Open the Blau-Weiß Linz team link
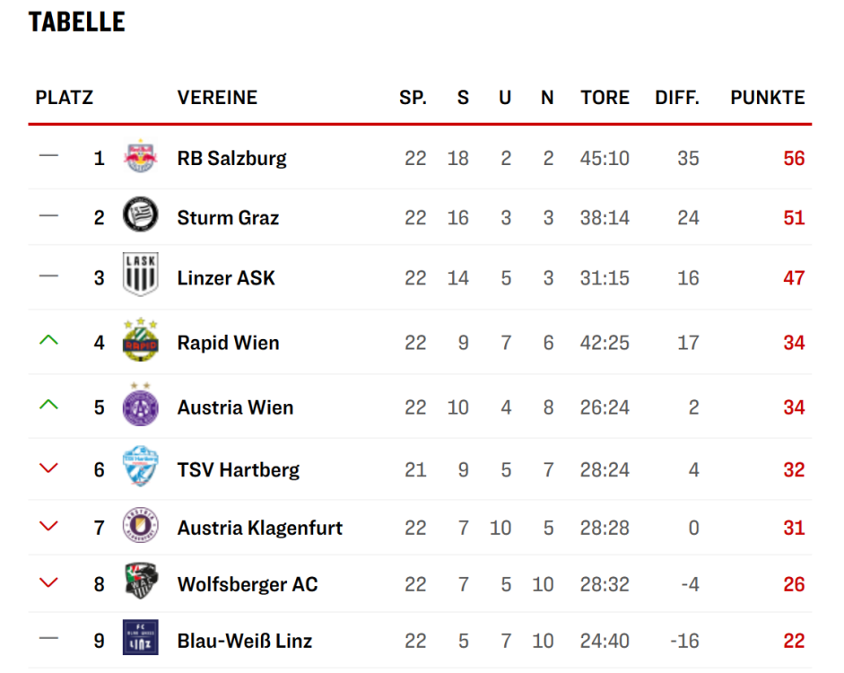Screen dimensions: 844x673 (x=244, y=641)
